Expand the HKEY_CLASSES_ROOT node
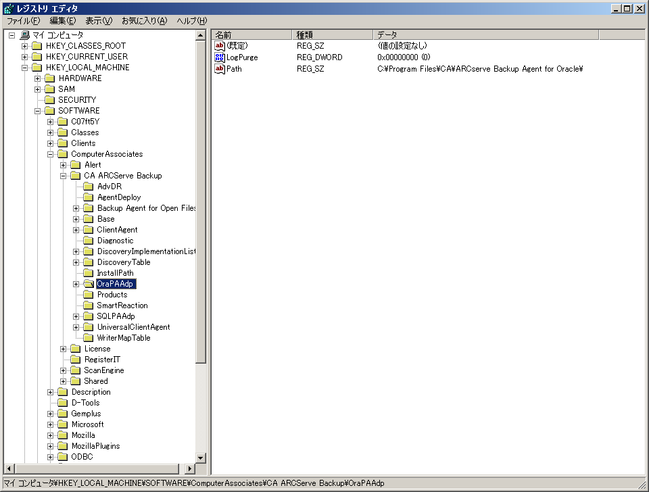This screenshot has height=492, width=649. tap(25, 46)
